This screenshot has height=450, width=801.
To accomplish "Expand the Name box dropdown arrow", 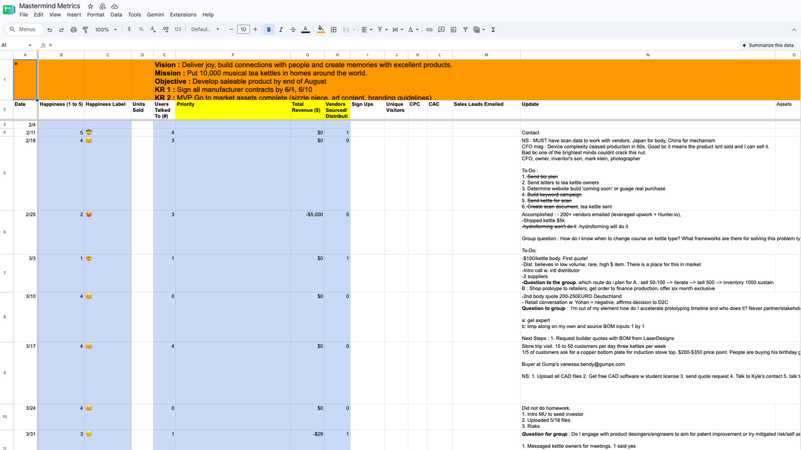I will [x=29, y=45].
